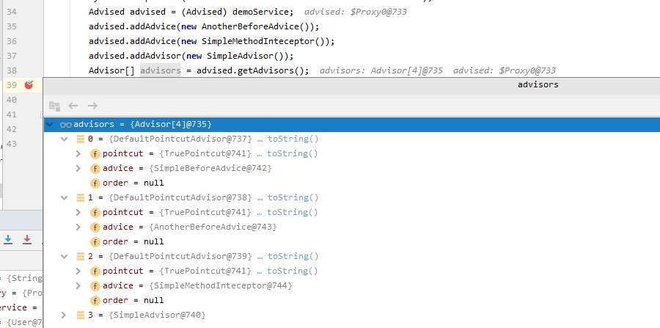660x328 pixels.
Task: Collapse array element 1 DefaultPointcutAdvisor@738
Action: tap(64, 197)
